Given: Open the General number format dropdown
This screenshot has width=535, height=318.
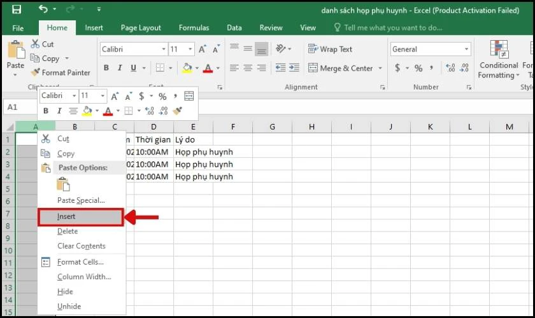Looking at the screenshot, I should [466, 49].
